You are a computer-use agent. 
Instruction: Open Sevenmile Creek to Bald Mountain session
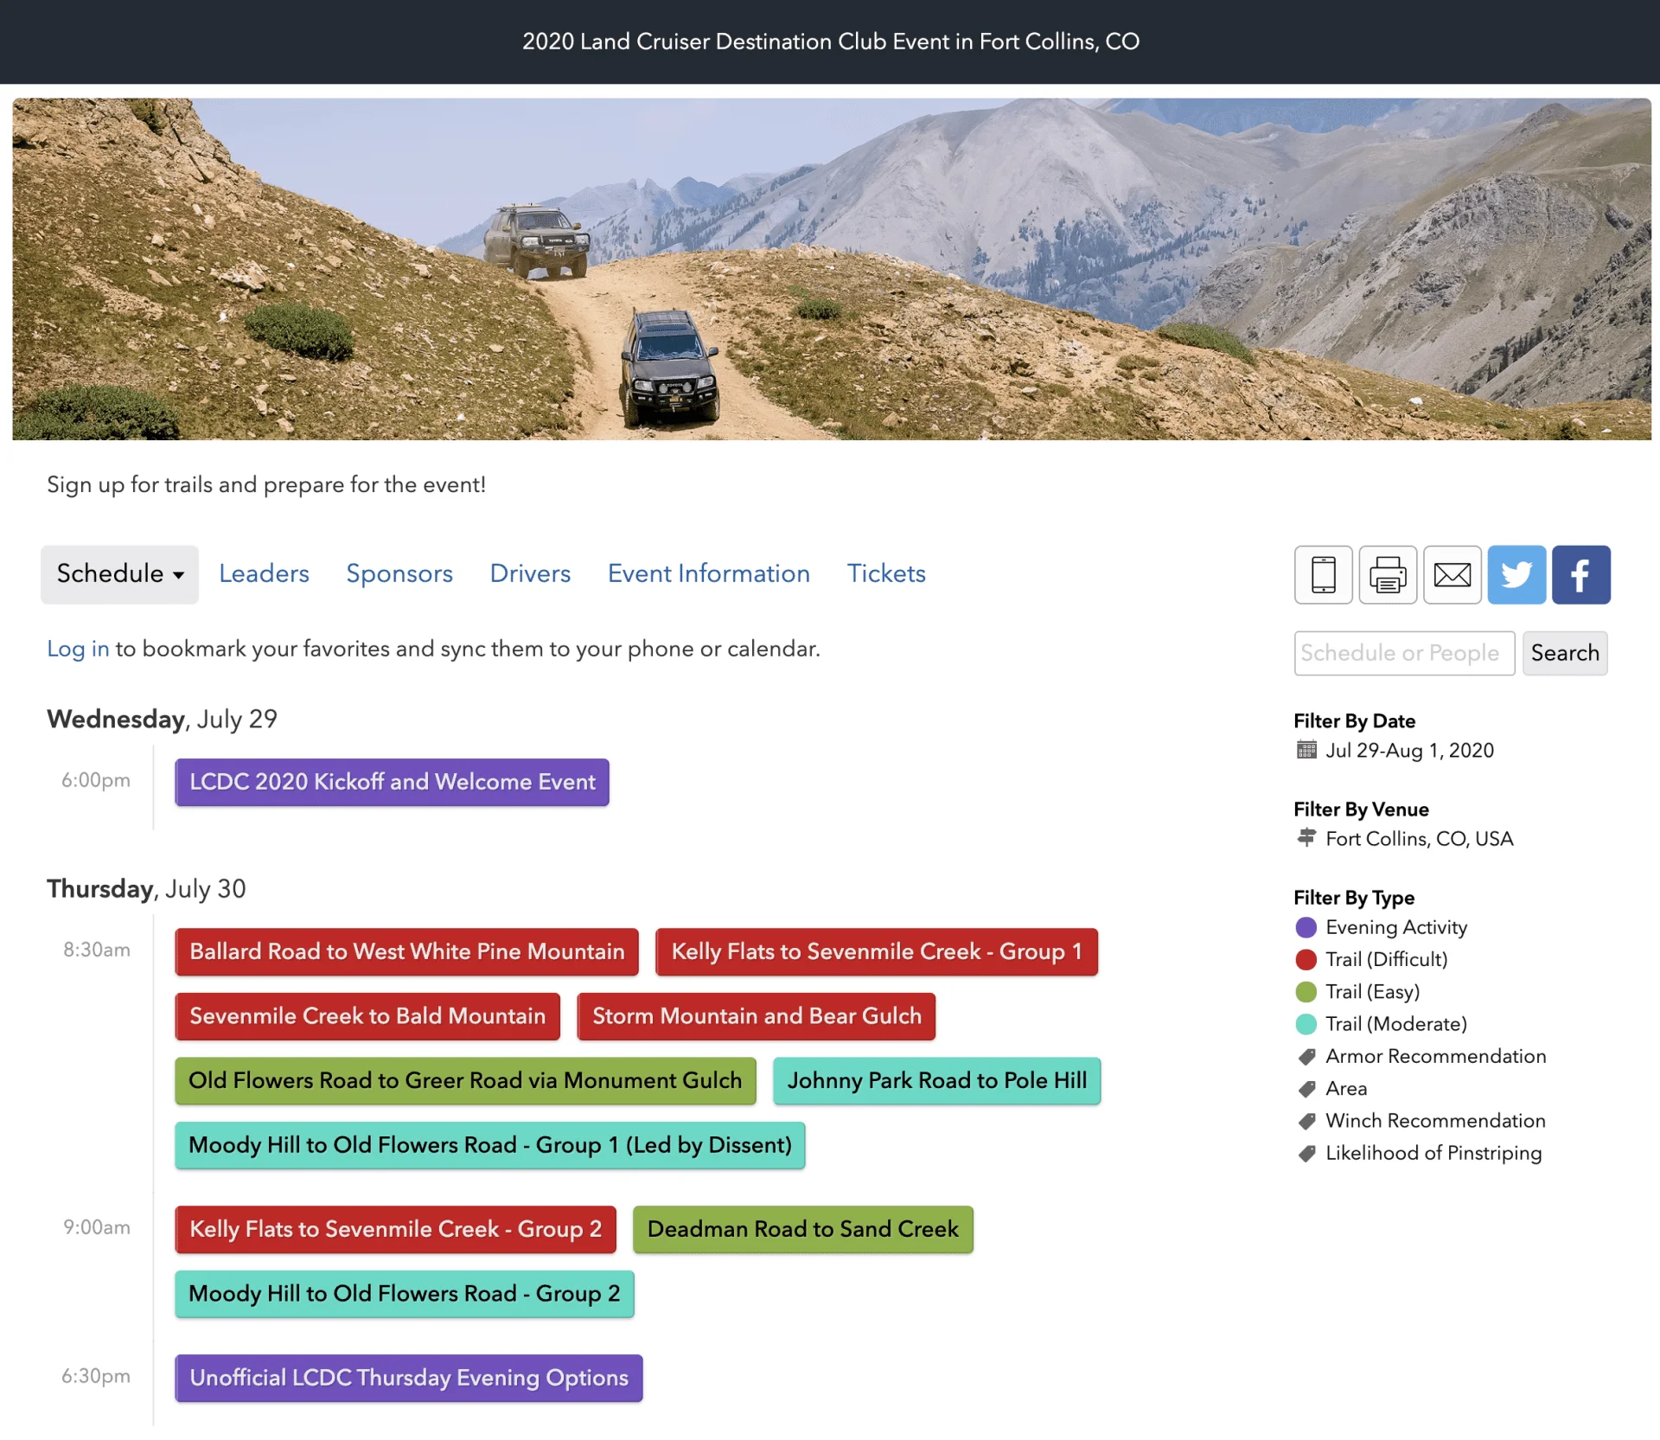tap(367, 1016)
